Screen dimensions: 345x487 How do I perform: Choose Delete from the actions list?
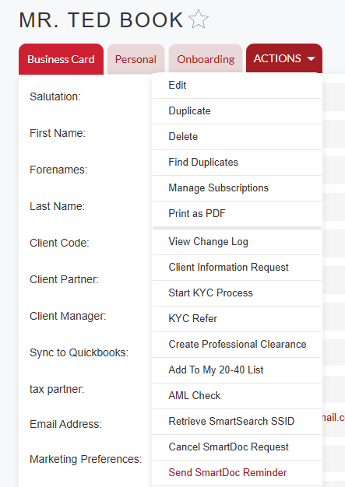237,137
